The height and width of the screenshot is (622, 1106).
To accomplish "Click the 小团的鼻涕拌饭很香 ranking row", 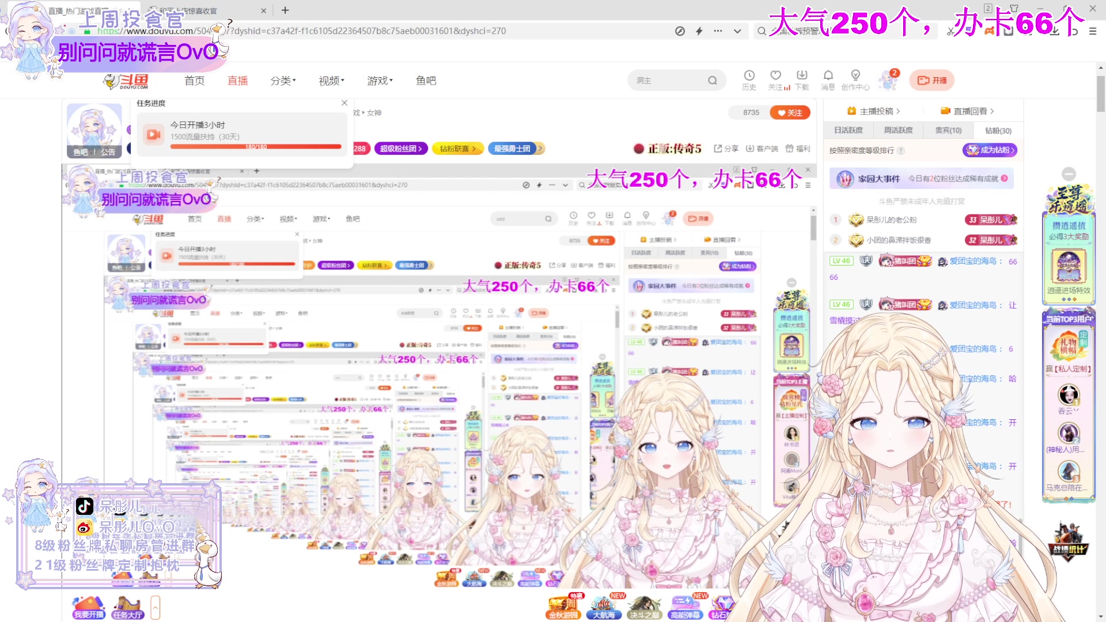I will 923,240.
